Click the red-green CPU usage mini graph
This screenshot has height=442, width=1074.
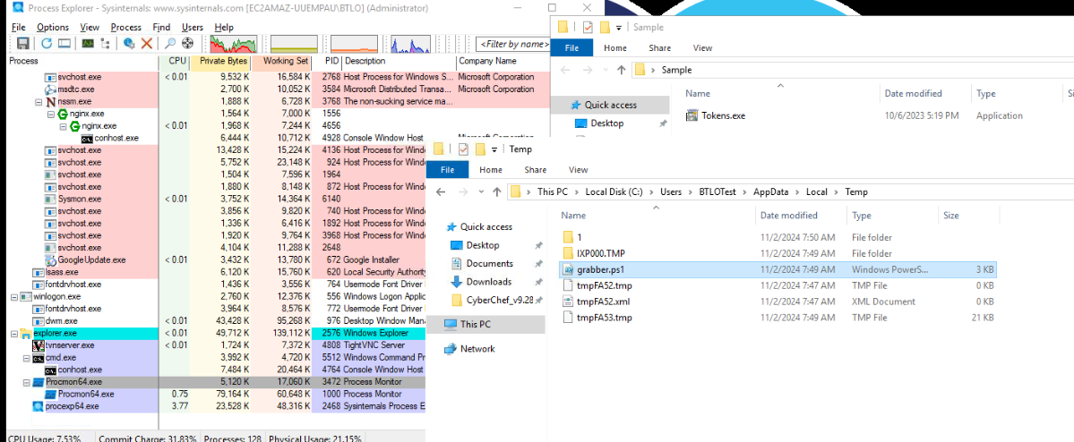click(x=234, y=45)
